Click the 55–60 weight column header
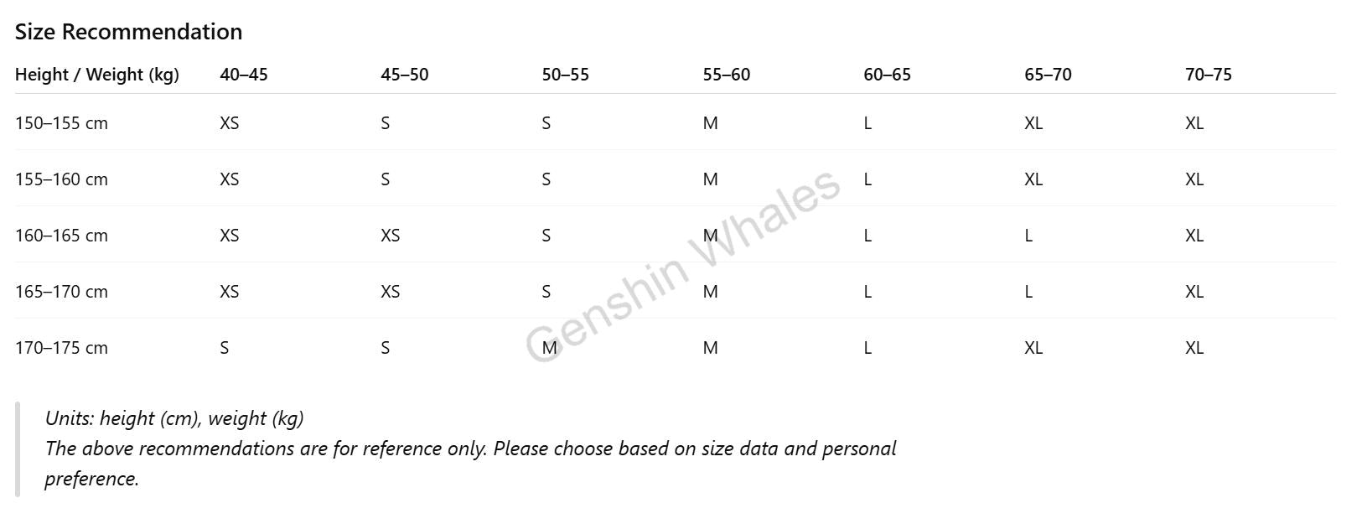 [x=727, y=75]
